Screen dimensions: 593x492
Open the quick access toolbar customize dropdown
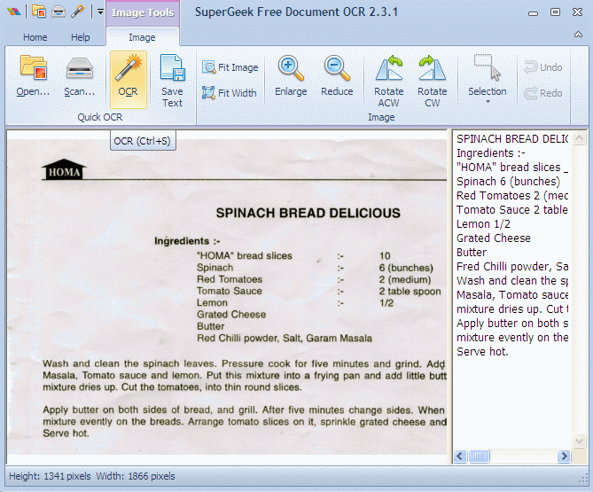(x=100, y=12)
